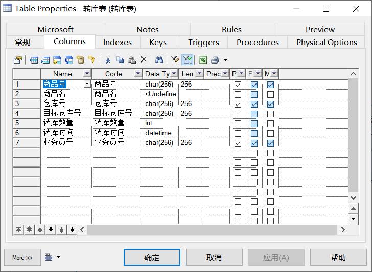
Task: Toggle the Enable Filter icon
Action: [x=188, y=60]
